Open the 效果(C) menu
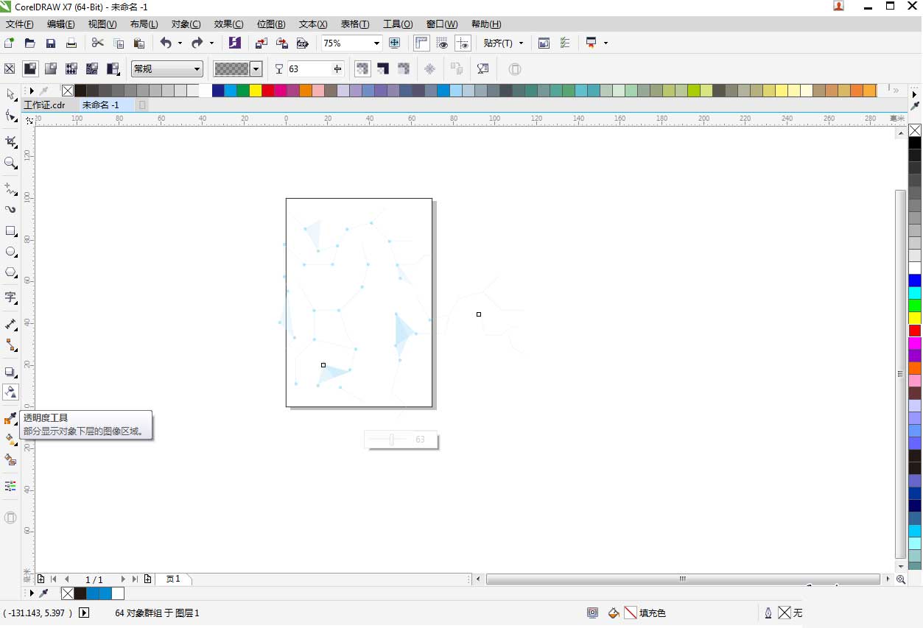The height and width of the screenshot is (628, 923). [x=228, y=24]
